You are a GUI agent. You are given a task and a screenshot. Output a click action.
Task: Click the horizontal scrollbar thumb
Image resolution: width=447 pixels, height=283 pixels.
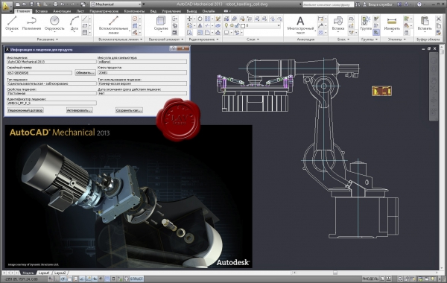tap(335, 273)
